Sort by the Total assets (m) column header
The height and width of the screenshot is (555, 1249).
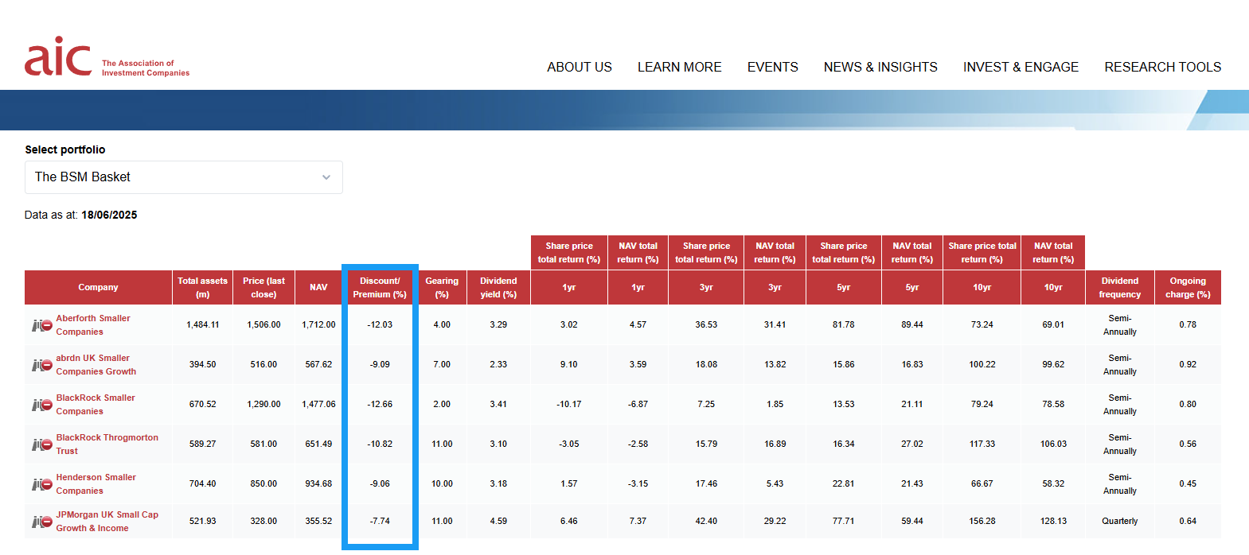point(202,287)
